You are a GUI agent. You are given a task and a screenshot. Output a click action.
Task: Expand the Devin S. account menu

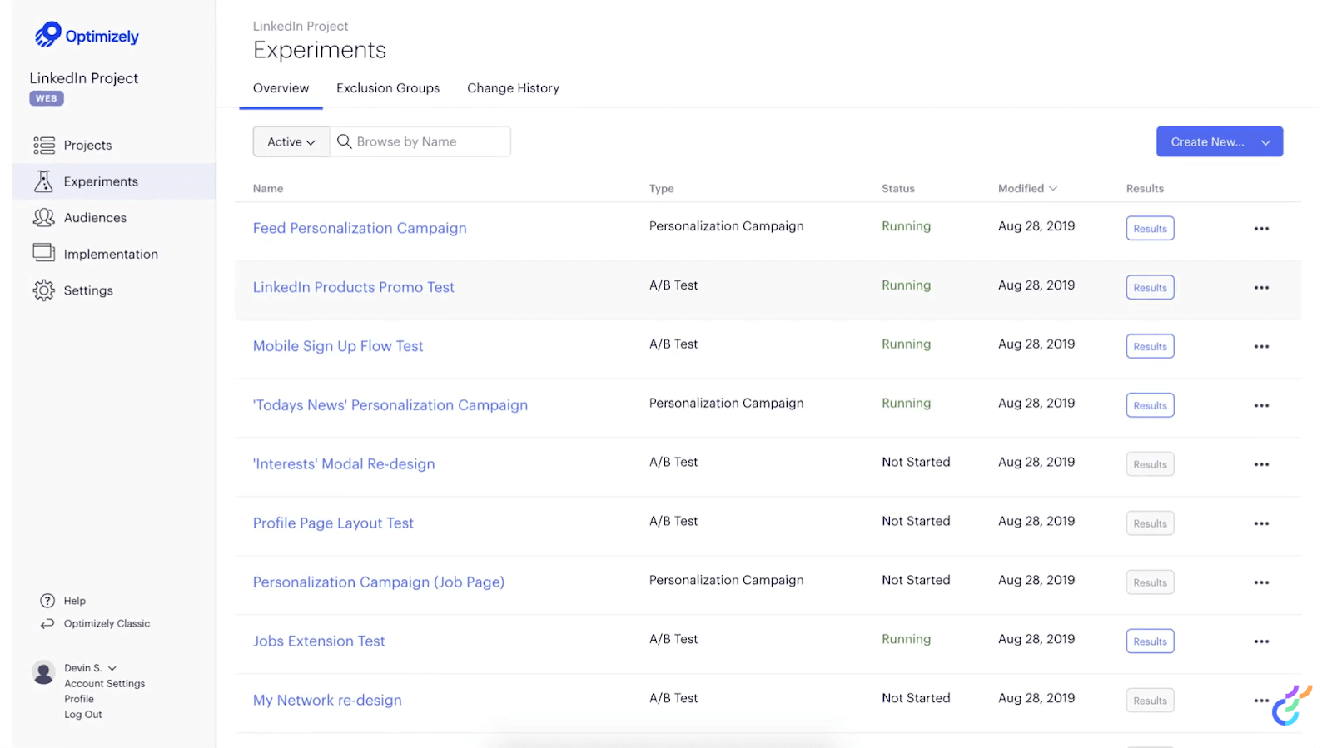[112, 668]
